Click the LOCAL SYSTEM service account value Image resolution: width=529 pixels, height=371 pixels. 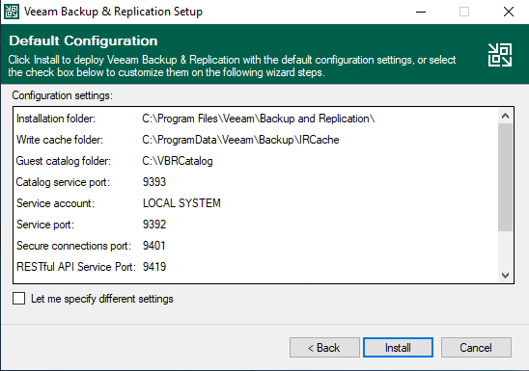181,203
